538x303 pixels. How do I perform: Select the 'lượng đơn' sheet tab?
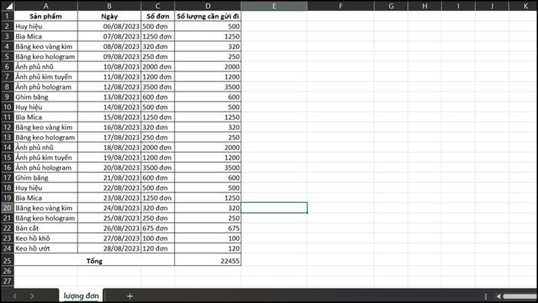pyautogui.click(x=81, y=296)
